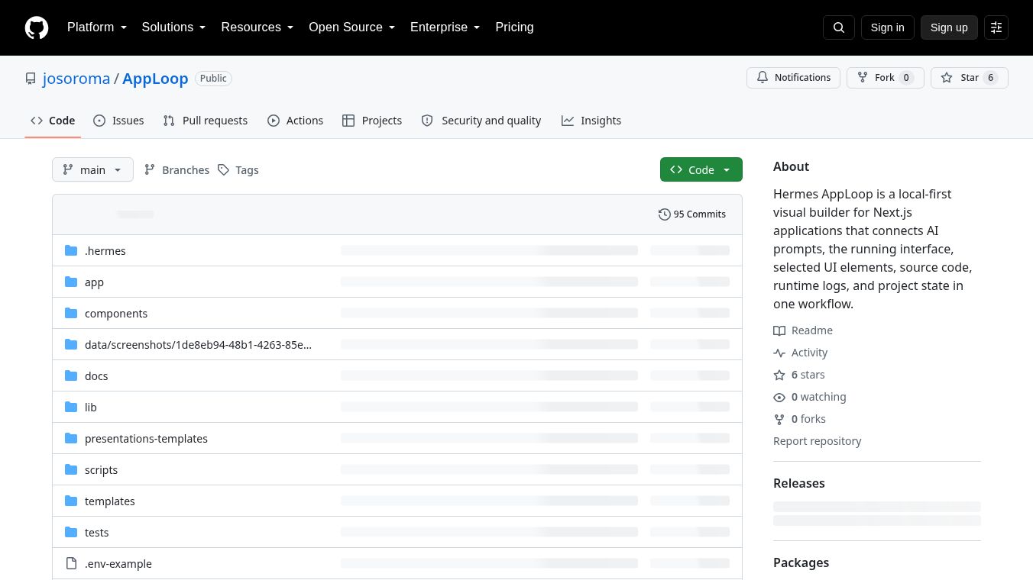Click the tests folder icon
This screenshot has height=580, width=1033.
coord(71,532)
